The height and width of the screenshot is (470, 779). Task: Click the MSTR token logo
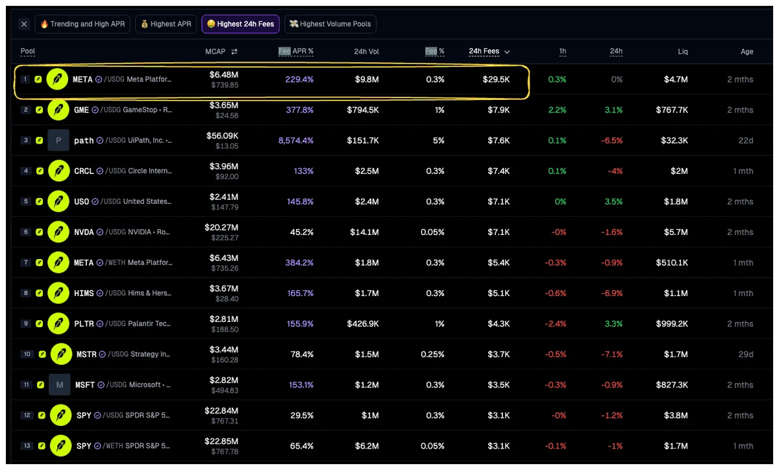point(61,354)
